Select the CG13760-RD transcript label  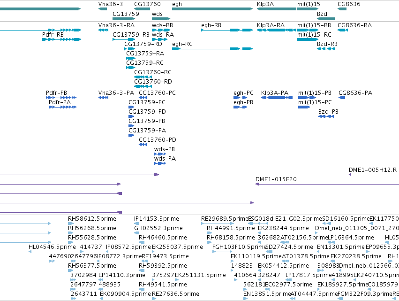[153, 82]
